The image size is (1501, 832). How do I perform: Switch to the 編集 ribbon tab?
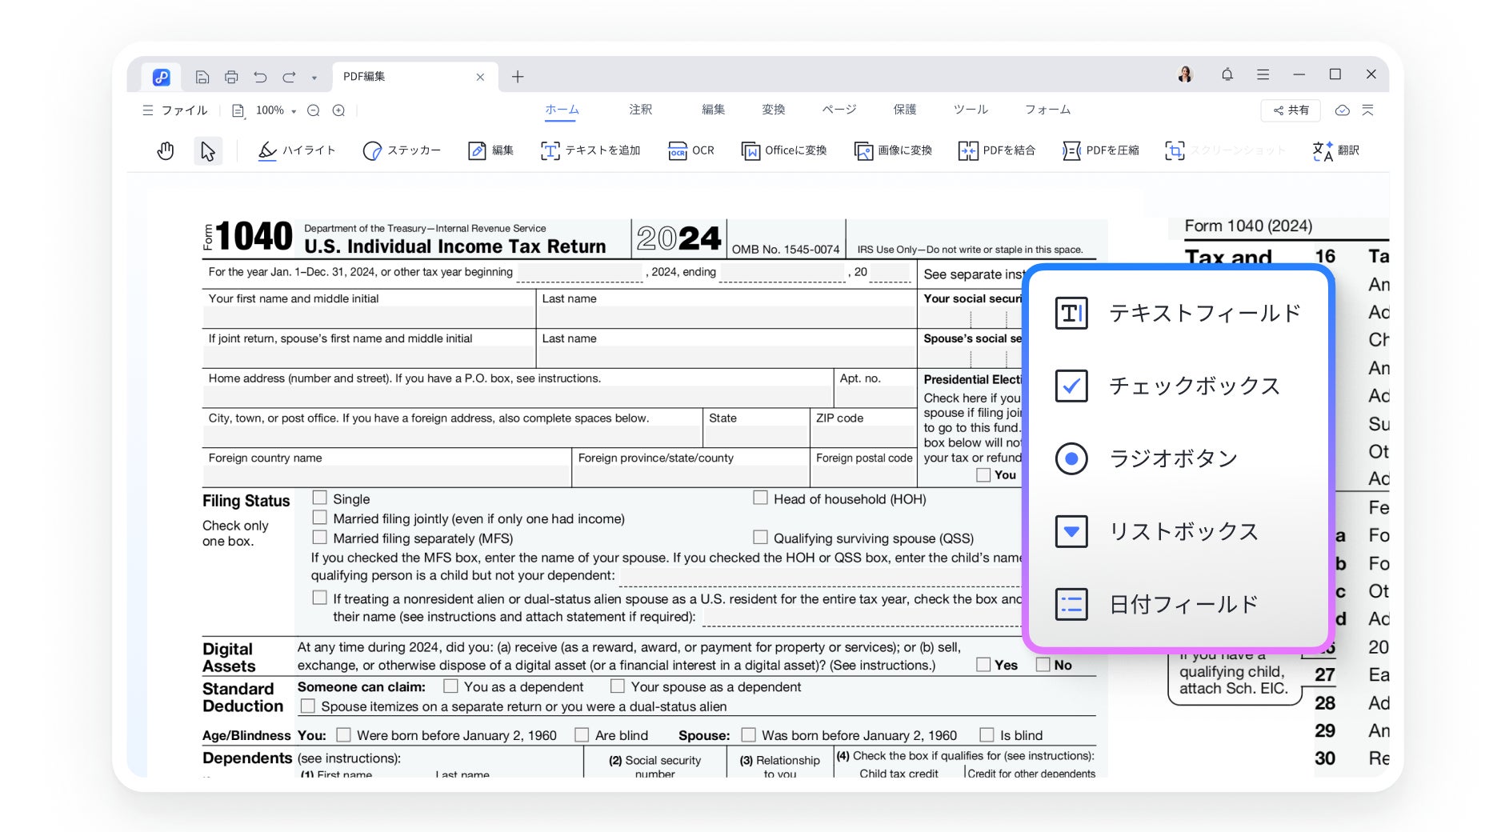tap(713, 110)
